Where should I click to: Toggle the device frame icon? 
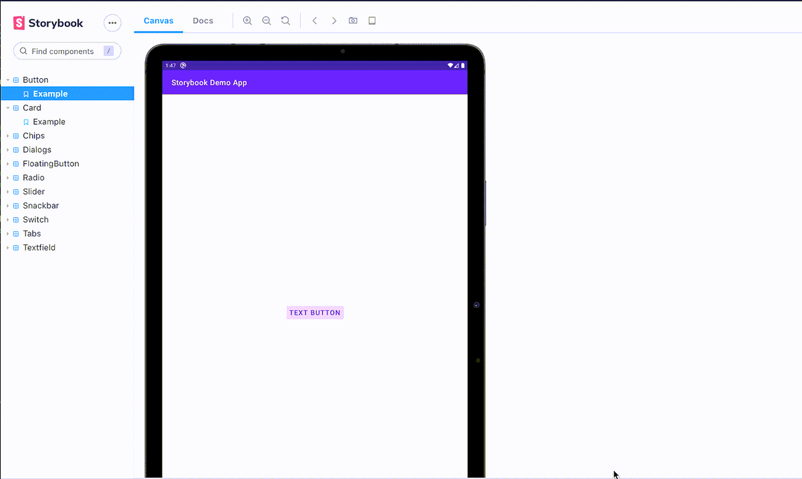pyautogui.click(x=372, y=21)
